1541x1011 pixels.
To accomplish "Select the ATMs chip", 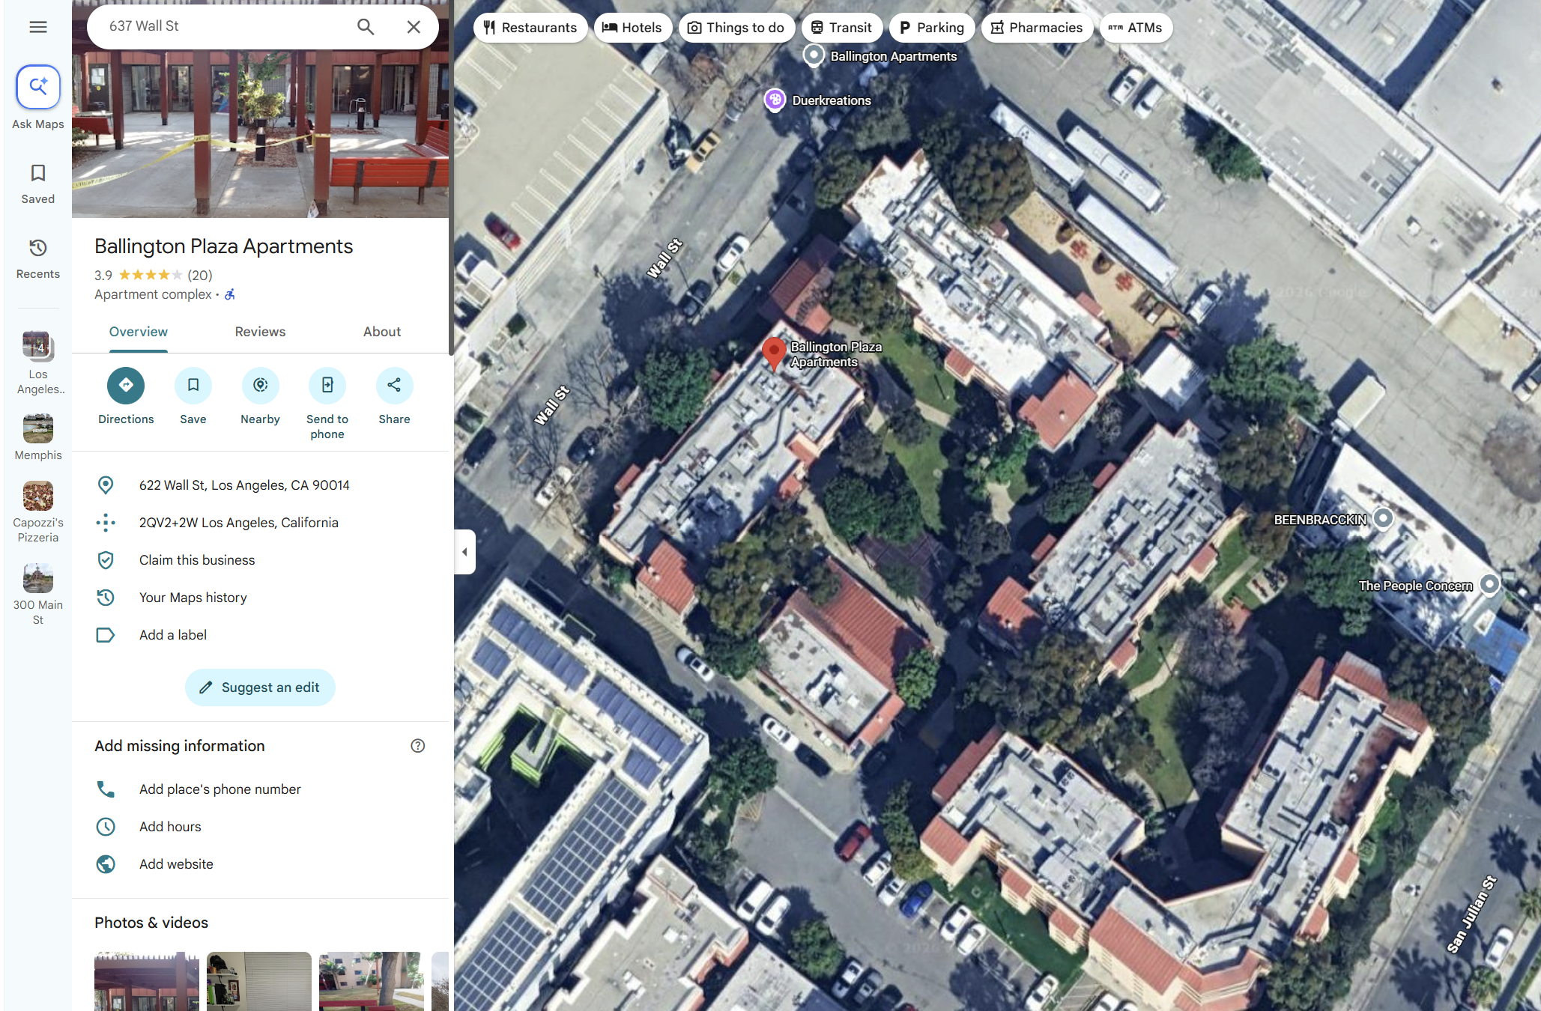I will pos(1136,28).
